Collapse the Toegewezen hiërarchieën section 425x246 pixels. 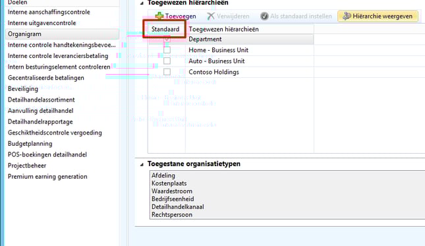point(142,3)
